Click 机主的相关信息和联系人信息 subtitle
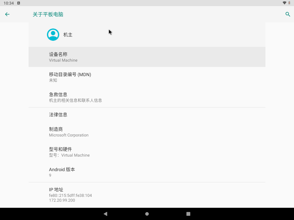 coord(76,101)
